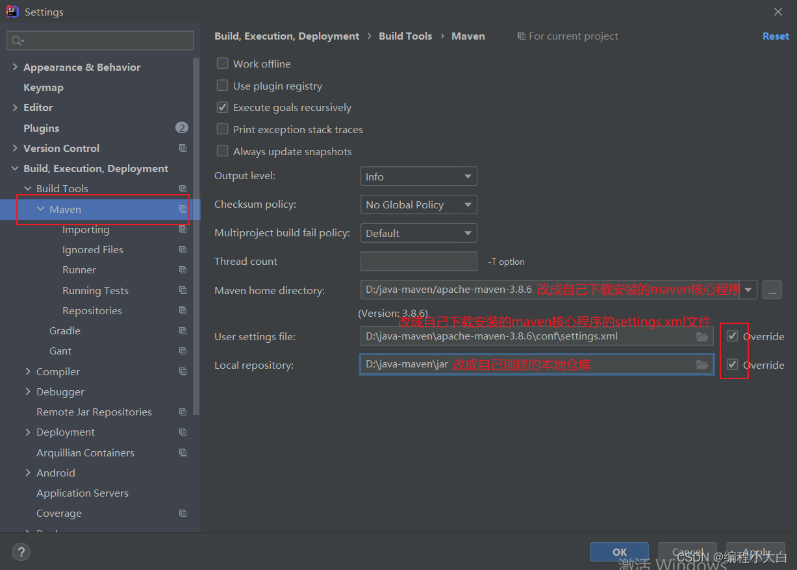The height and width of the screenshot is (570, 797).
Task: Click the project-level icon beside Deployment
Action: 183,432
